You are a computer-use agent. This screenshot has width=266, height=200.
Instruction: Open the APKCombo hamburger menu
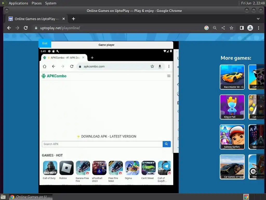pyautogui.click(x=169, y=76)
